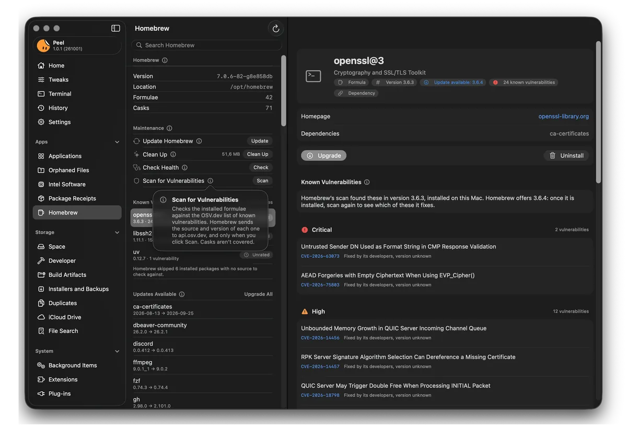Click the 24 known vulnerabilities badge
The image size is (627, 442).
[524, 82]
